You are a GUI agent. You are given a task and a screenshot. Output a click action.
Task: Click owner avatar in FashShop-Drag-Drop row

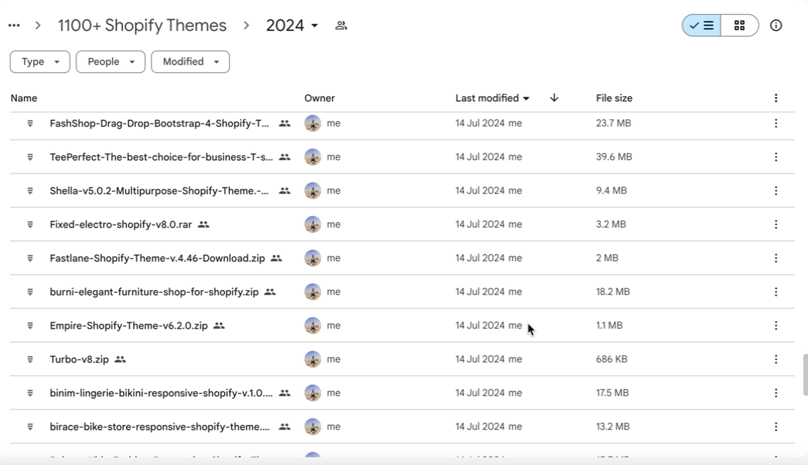[313, 123]
